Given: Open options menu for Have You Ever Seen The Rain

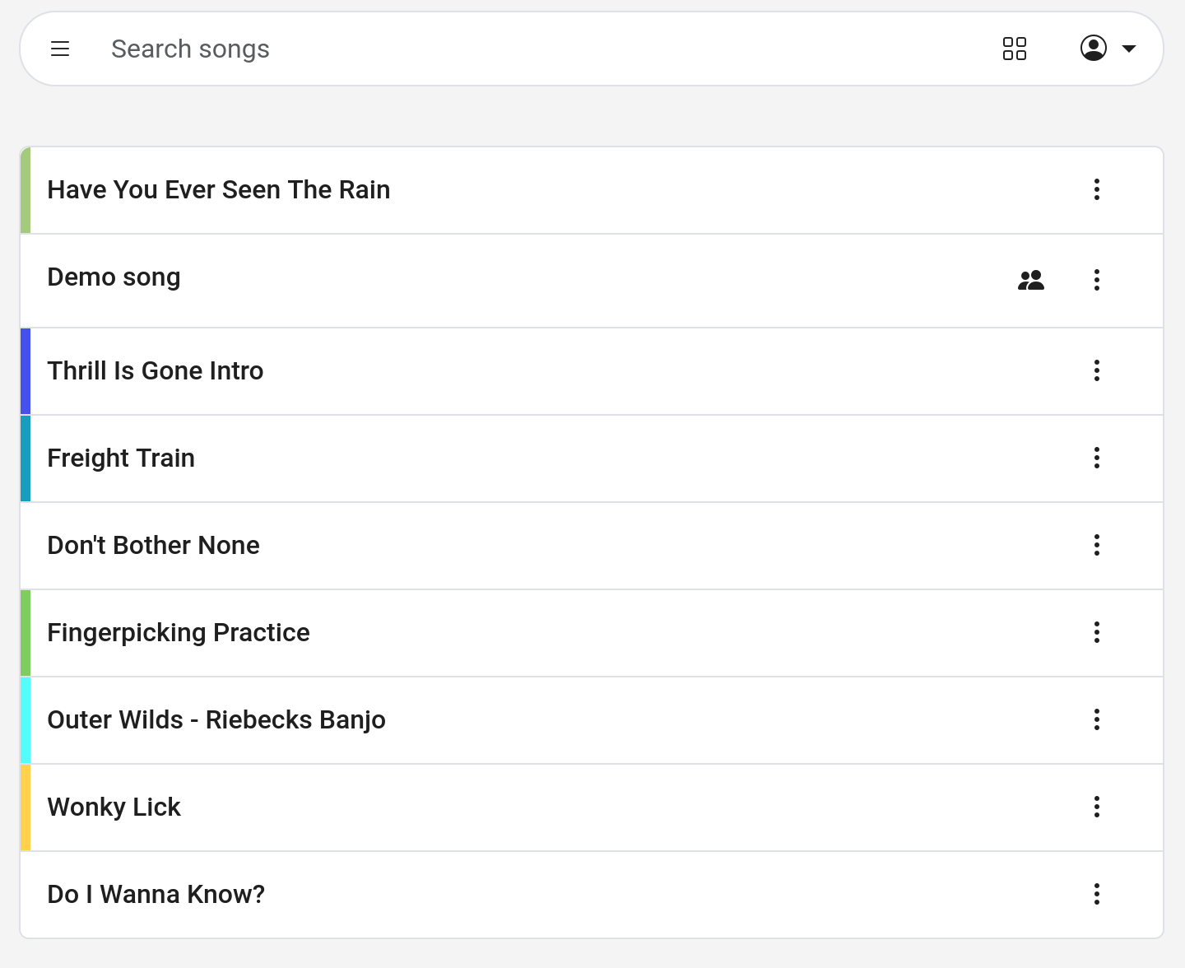Looking at the screenshot, I should point(1097,189).
